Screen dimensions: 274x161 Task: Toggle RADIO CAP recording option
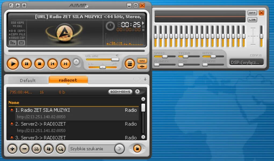pyautogui.click(x=17, y=38)
